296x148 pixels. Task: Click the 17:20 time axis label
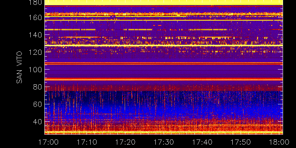(125, 142)
